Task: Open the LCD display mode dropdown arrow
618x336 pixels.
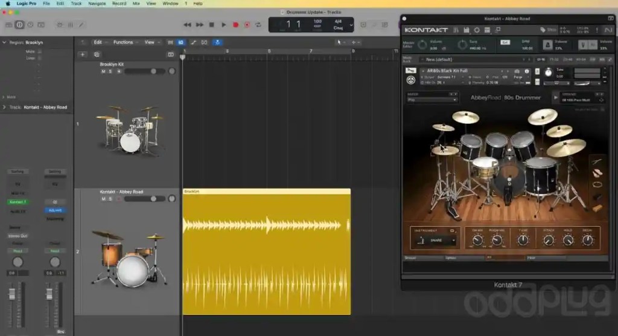Action: 351,25
